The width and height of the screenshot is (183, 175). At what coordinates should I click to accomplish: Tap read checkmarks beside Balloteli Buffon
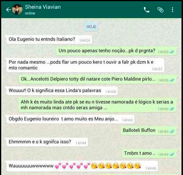click(172, 132)
